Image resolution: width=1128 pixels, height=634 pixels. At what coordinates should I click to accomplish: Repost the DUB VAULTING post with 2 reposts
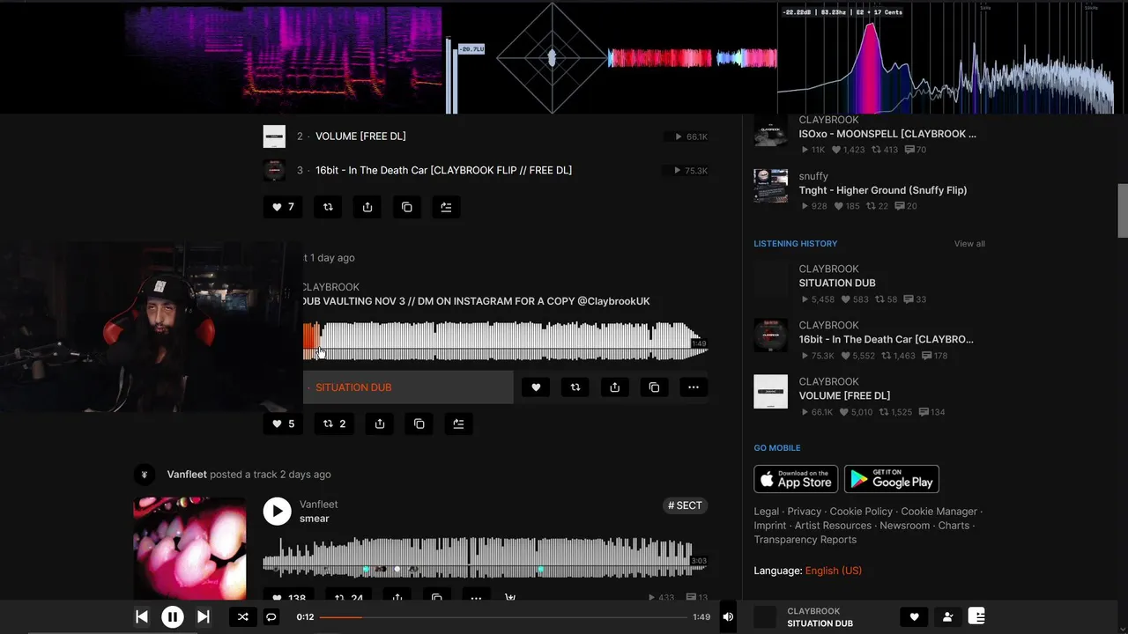pos(335,424)
